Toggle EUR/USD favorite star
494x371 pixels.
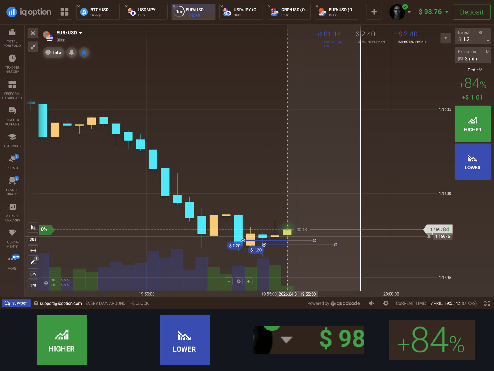pos(84,52)
